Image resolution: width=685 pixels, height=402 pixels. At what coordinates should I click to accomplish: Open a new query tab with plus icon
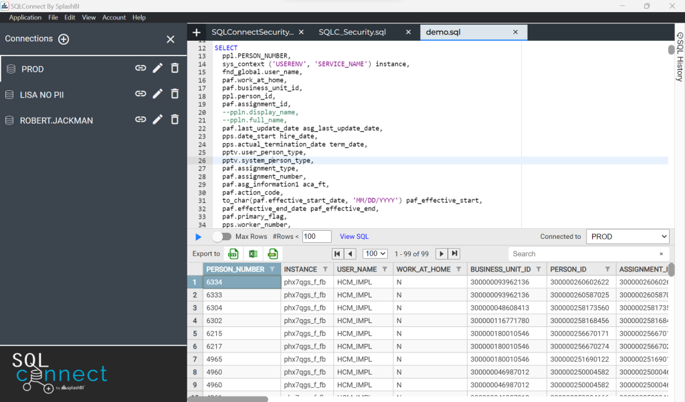click(196, 31)
